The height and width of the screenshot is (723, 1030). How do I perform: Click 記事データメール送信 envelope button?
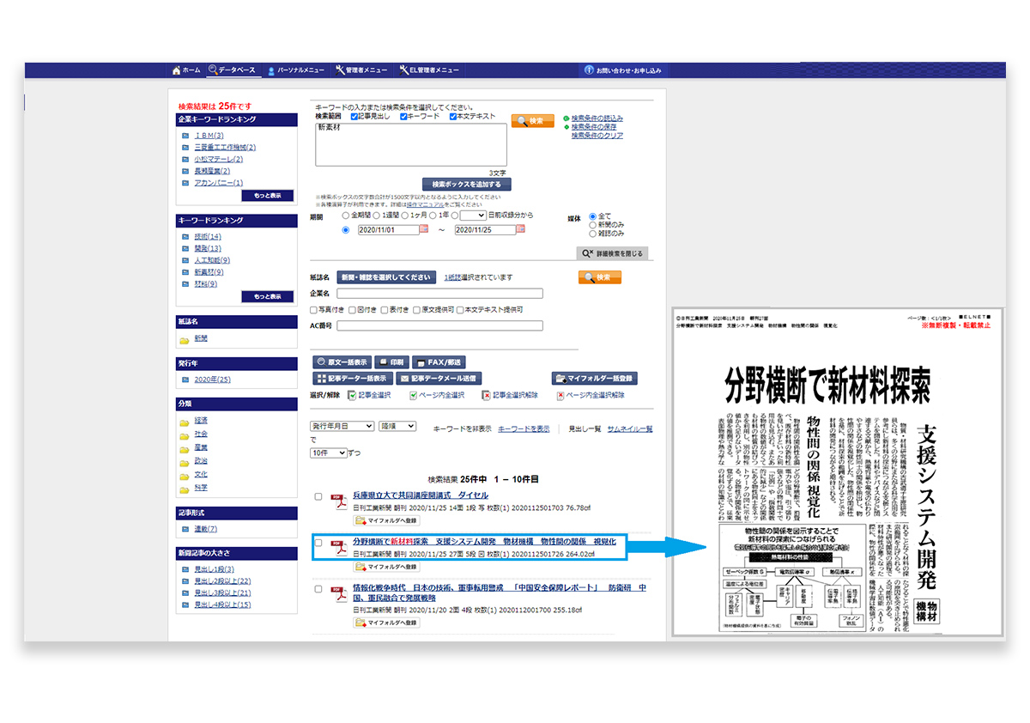pyautogui.click(x=439, y=378)
